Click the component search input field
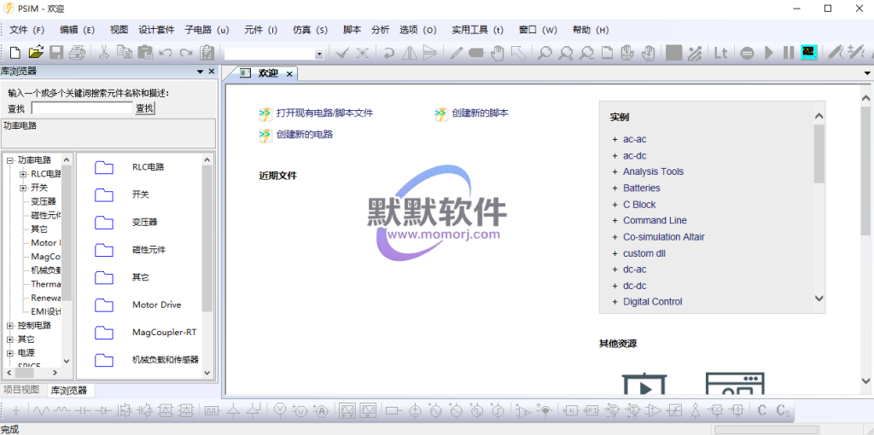The height and width of the screenshot is (435, 874). click(82, 108)
